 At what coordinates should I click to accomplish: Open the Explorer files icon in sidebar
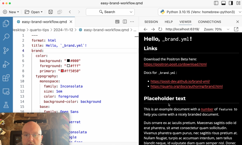pyautogui.click(x=6, y=23)
